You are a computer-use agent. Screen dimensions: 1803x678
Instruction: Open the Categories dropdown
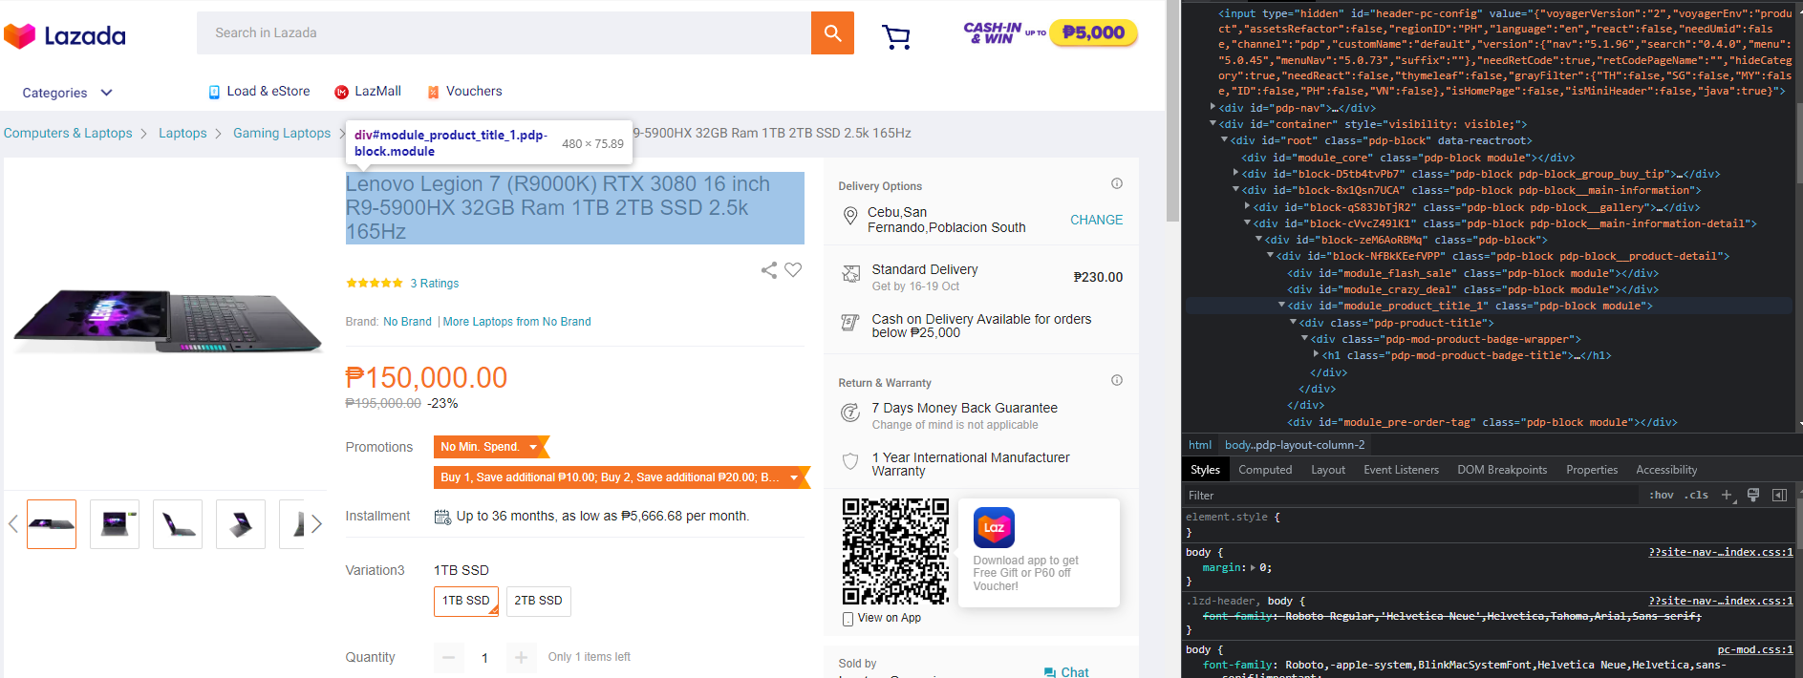[x=67, y=93]
